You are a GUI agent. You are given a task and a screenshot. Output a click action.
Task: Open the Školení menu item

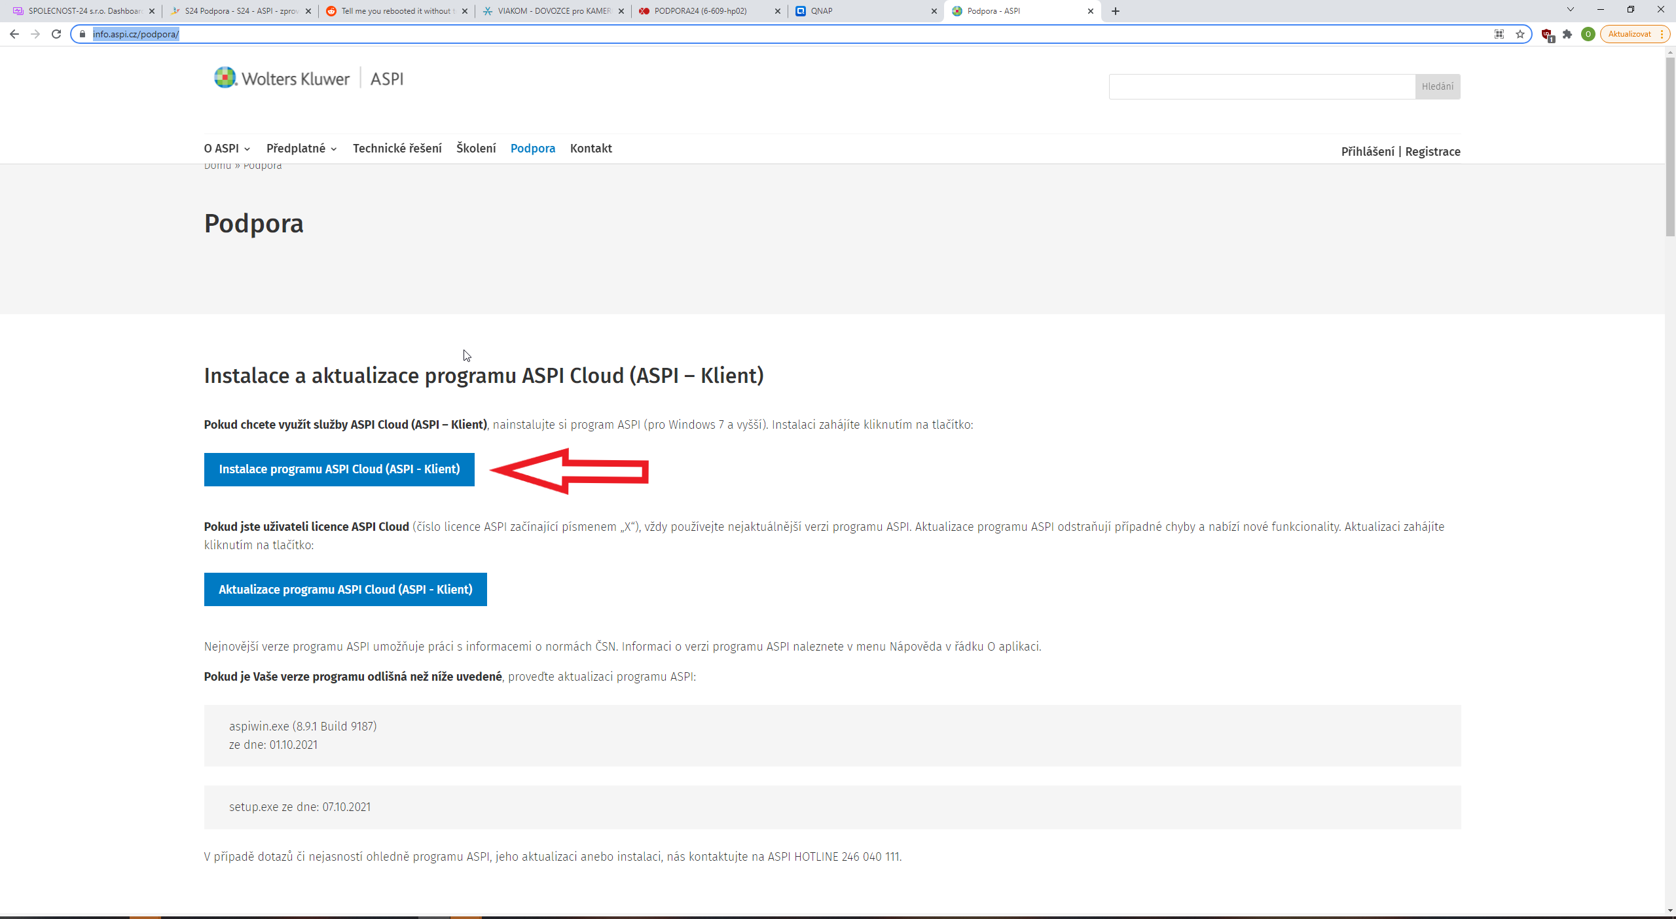pos(476,149)
